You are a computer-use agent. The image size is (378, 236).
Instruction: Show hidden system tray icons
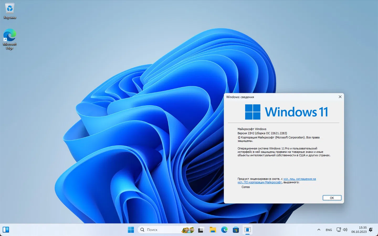319,230
